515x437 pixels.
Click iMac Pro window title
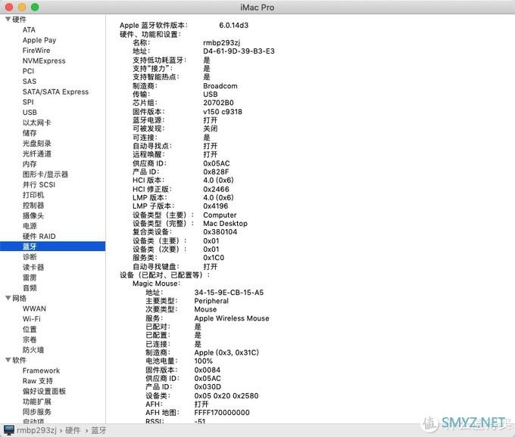point(257,8)
